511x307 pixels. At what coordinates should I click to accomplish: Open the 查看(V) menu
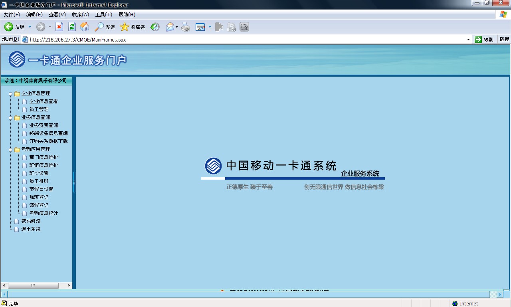click(57, 15)
